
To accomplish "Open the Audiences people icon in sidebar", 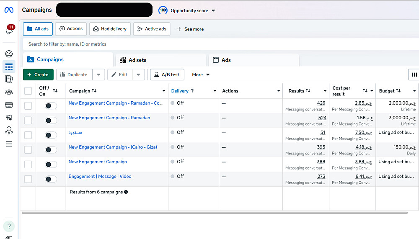I will tap(9, 92).
